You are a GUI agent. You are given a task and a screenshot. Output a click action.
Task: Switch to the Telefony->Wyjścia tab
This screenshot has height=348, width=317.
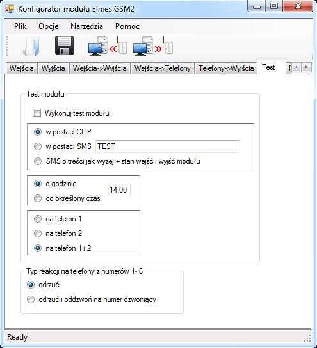(226, 68)
